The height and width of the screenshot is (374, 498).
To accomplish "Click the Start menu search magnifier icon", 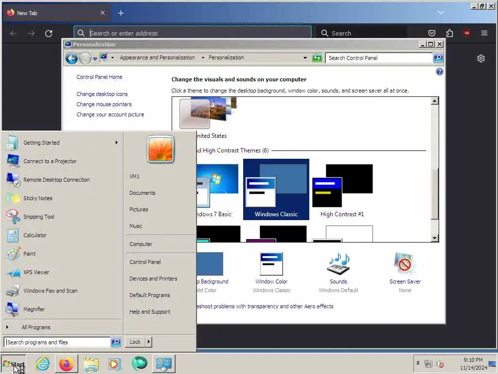I will pos(116,342).
